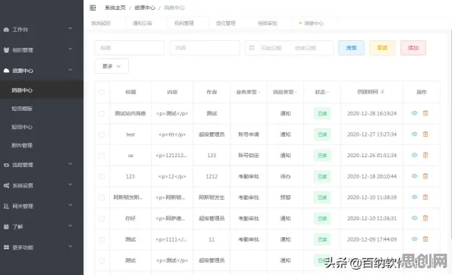This screenshot has height=275, width=452.
Task: Tick the checkbox for the 'ce' row
Action: coord(102,156)
